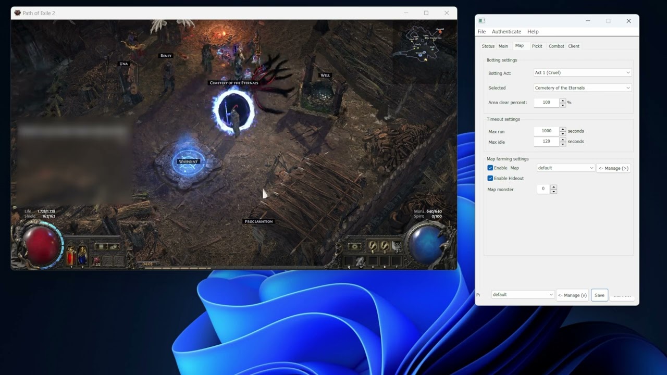This screenshot has height=375, width=667.
Task: Switch to the Main tab
Action: [x=503, y=46]
